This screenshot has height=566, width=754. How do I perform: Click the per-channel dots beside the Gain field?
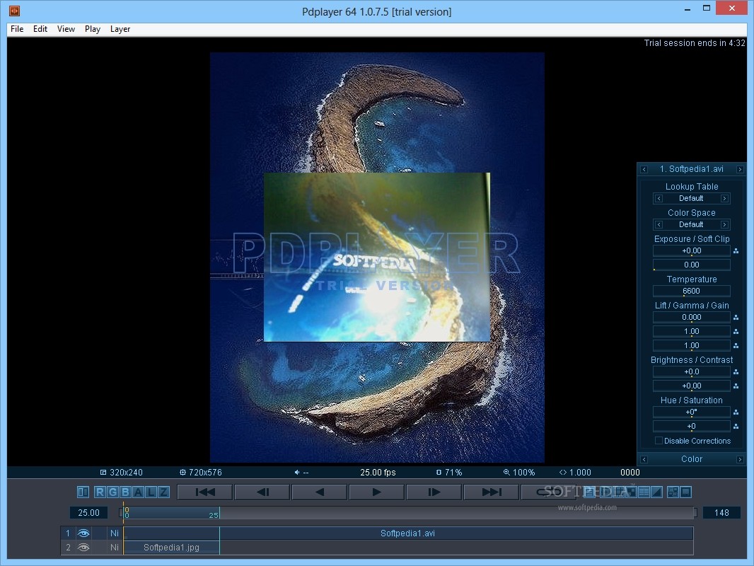click(736, 346)
